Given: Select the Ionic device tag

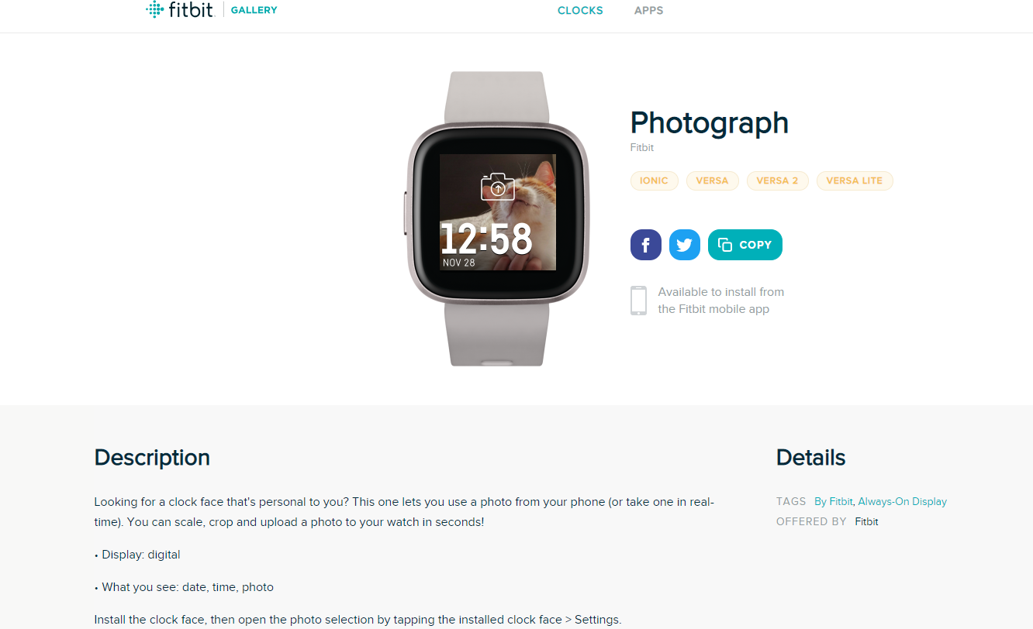Looking at the screenshot, I should tap(654, 180).
